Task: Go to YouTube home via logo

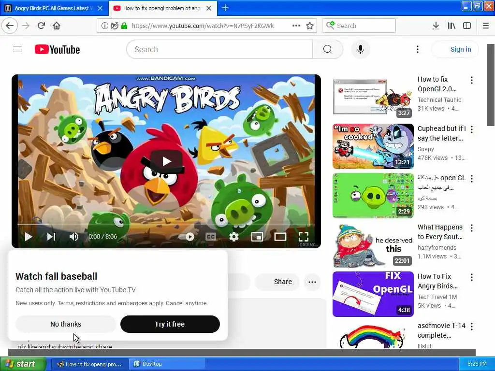Action: pos(57,50)
